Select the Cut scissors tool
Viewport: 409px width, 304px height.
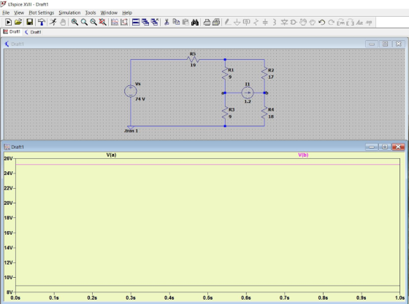tap(167, 23)
